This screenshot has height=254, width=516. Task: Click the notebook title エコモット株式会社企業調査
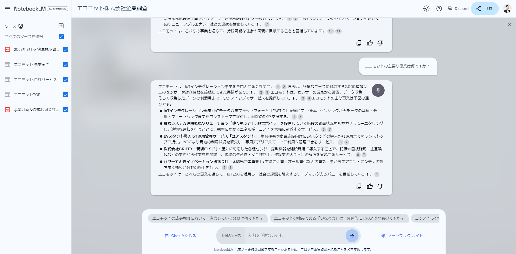(112, 8)
